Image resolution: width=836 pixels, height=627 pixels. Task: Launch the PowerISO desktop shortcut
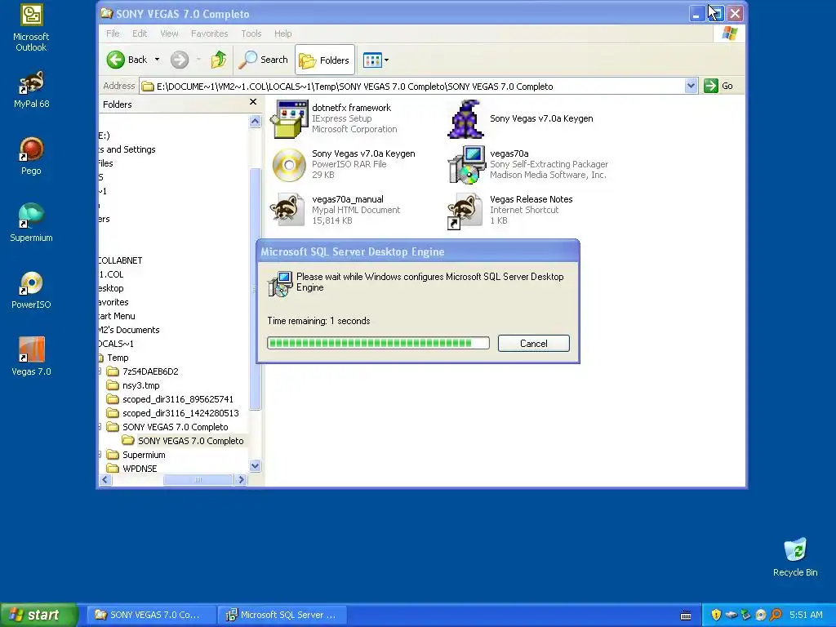click(32, 290)
